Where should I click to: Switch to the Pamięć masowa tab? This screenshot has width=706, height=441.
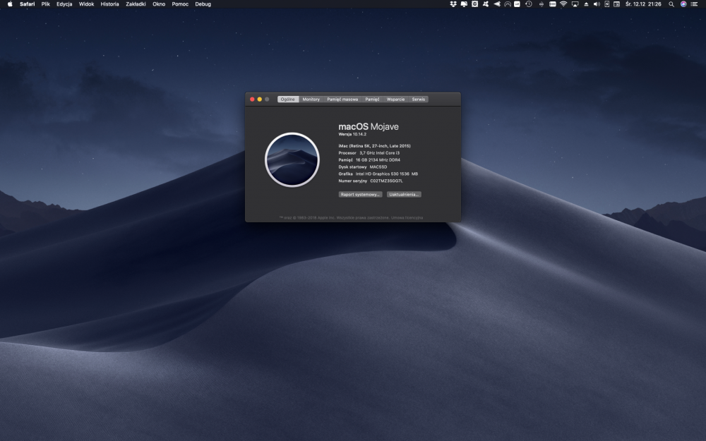342,99
